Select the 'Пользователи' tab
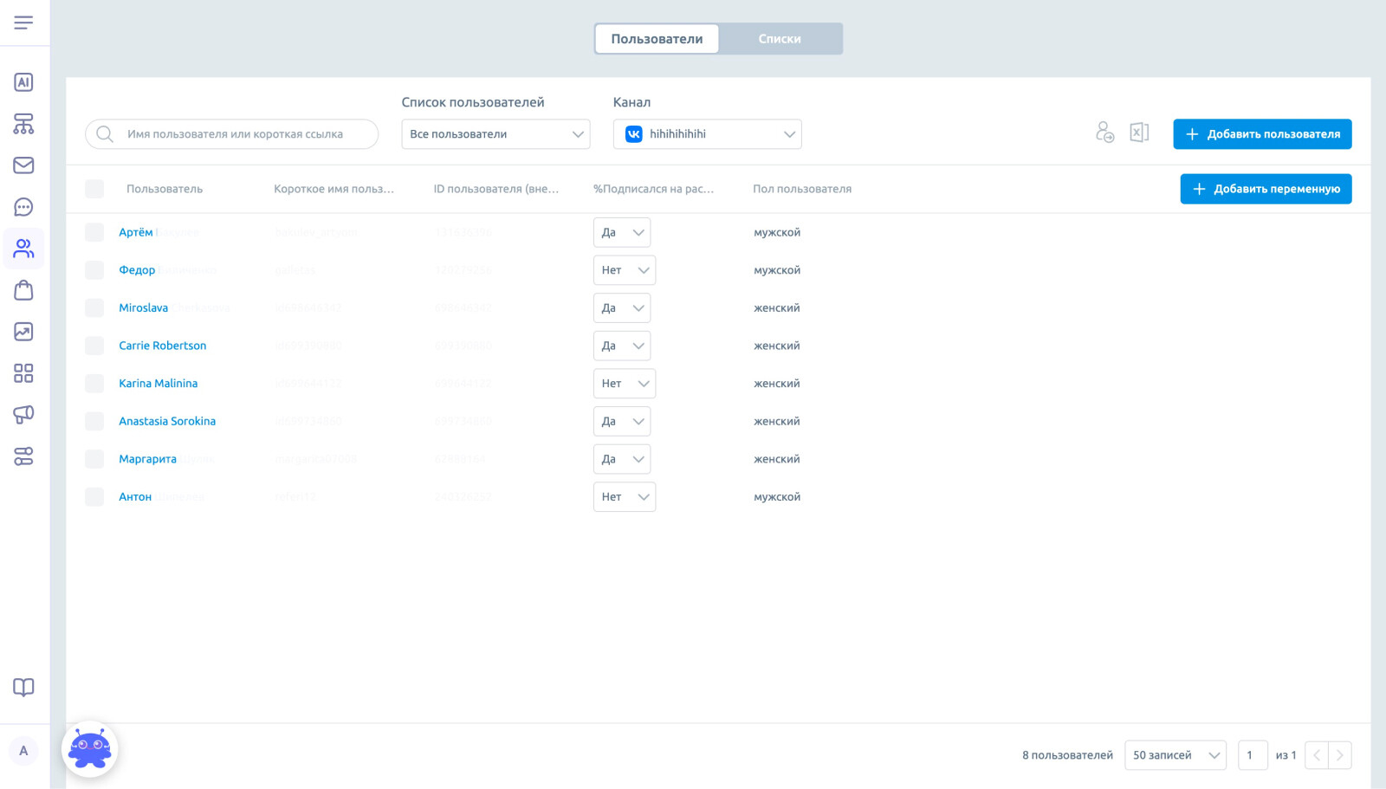 point(657,39)
